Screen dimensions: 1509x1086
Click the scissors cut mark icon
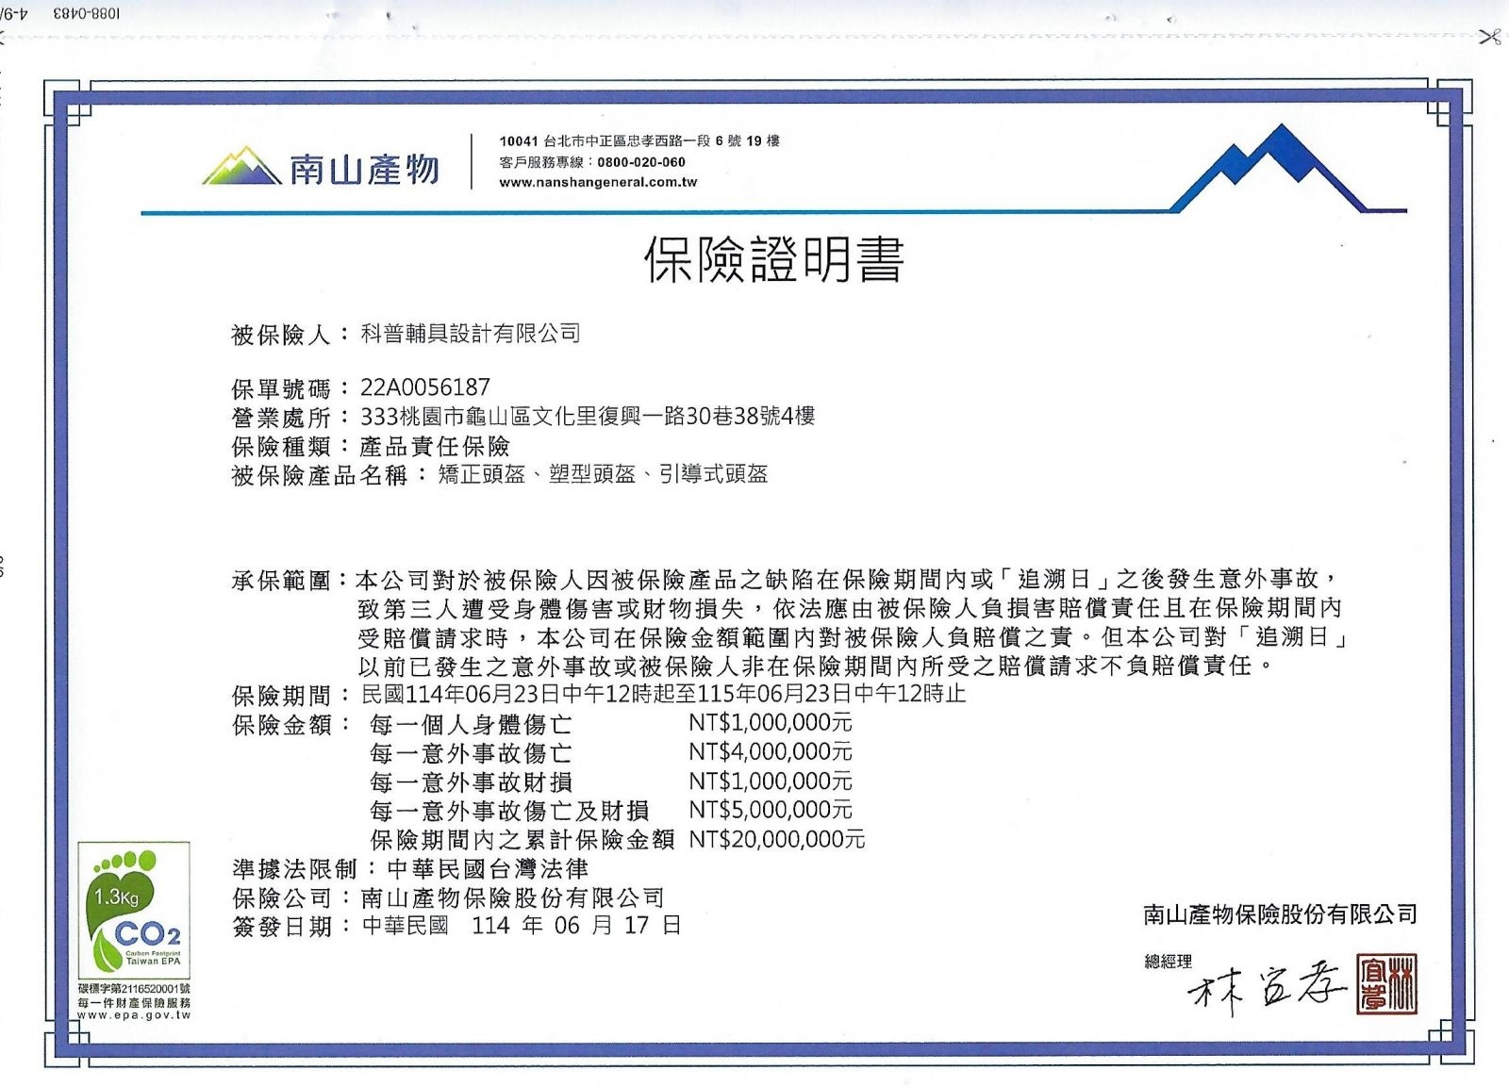tap(1489, 38)
